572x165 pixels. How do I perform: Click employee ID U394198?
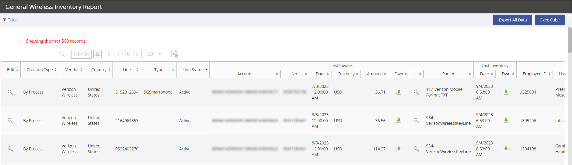tap(528, 149)
